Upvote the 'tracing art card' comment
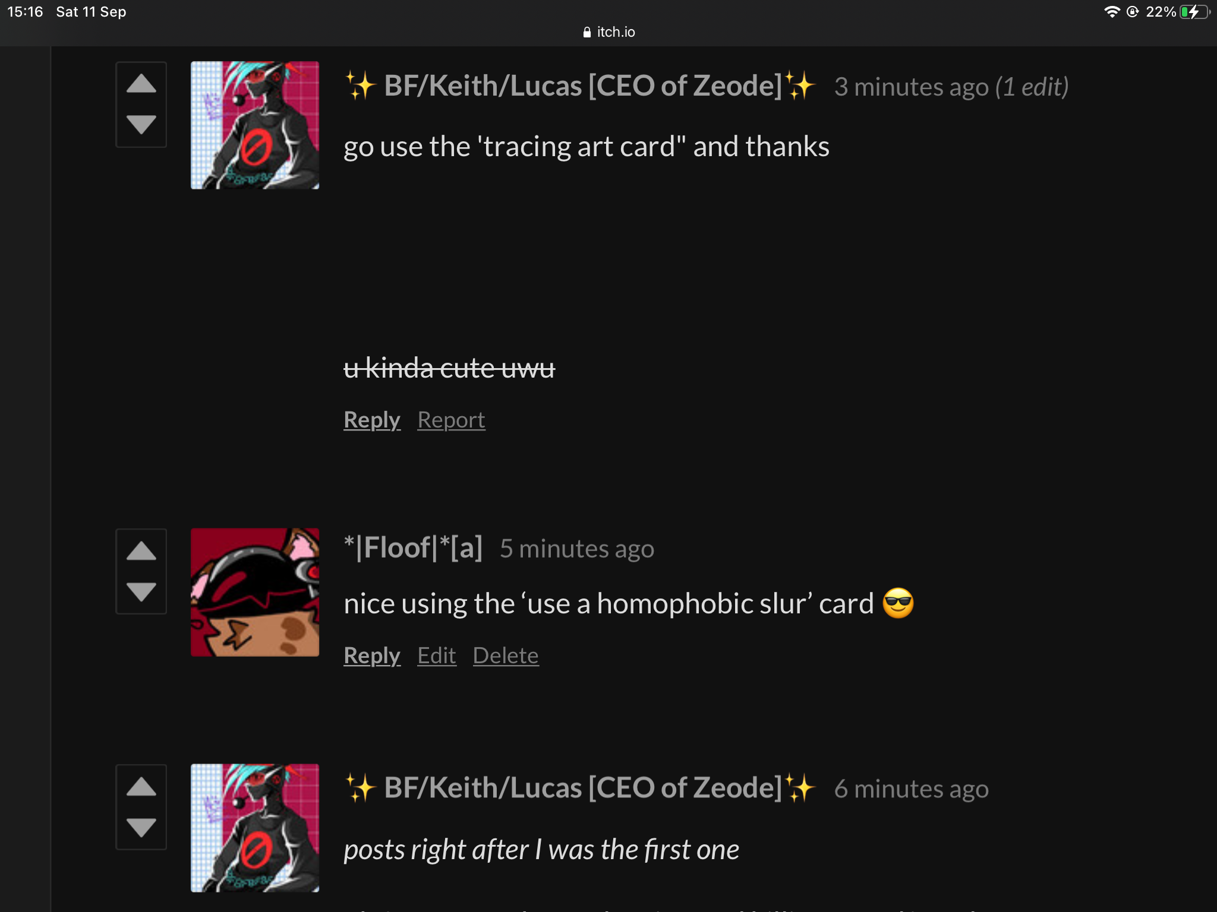The width and height of the screenshot is (1217, 912). click(x=141, y=84)
